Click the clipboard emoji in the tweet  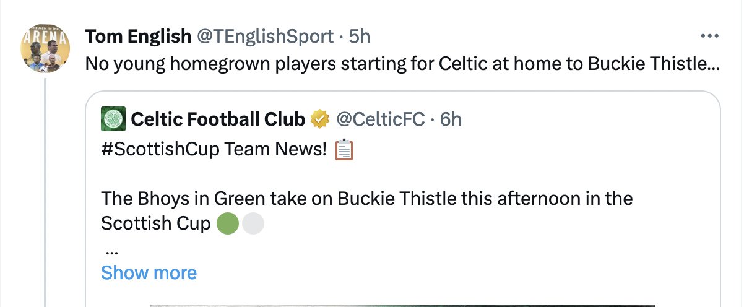tap(344, 150)
